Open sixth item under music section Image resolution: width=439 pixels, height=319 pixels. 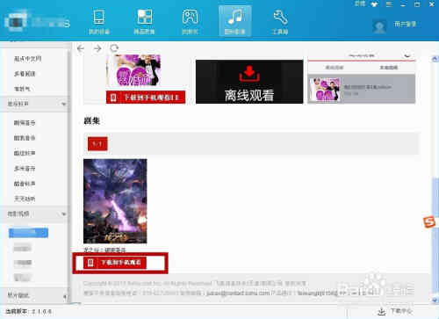pyautogui.click(x=25, y=199)
